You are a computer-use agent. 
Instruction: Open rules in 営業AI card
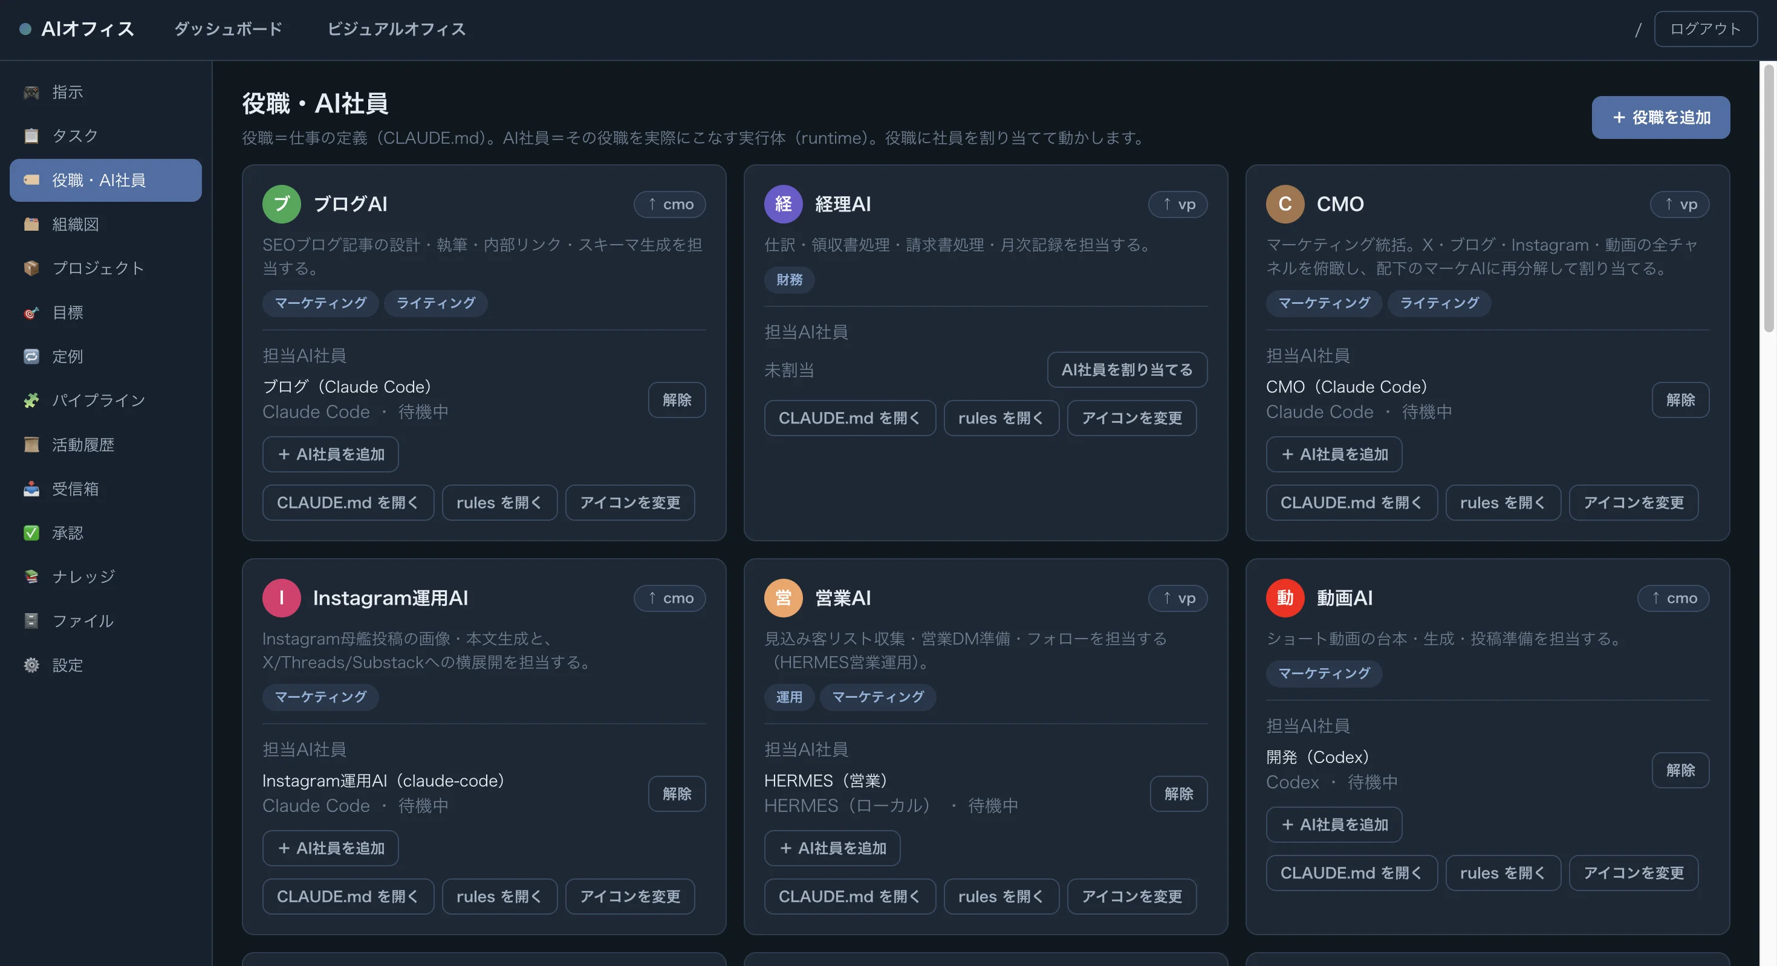click(x=1001, y=897)
